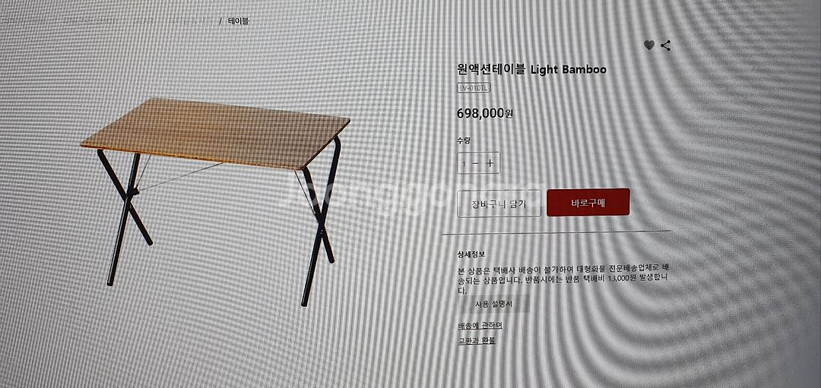The width and height of the screenshot is (821, 388).
Task: Click the slash separator before 테이블 breadcrumb
Action: coord(221,21)
